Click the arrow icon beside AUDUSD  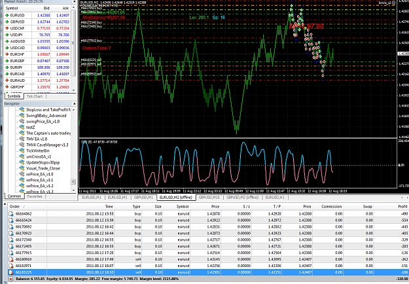tap(7, 41)
